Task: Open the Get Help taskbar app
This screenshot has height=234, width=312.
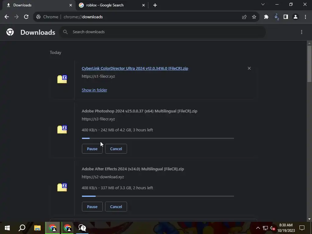Action: click(82, 228)
